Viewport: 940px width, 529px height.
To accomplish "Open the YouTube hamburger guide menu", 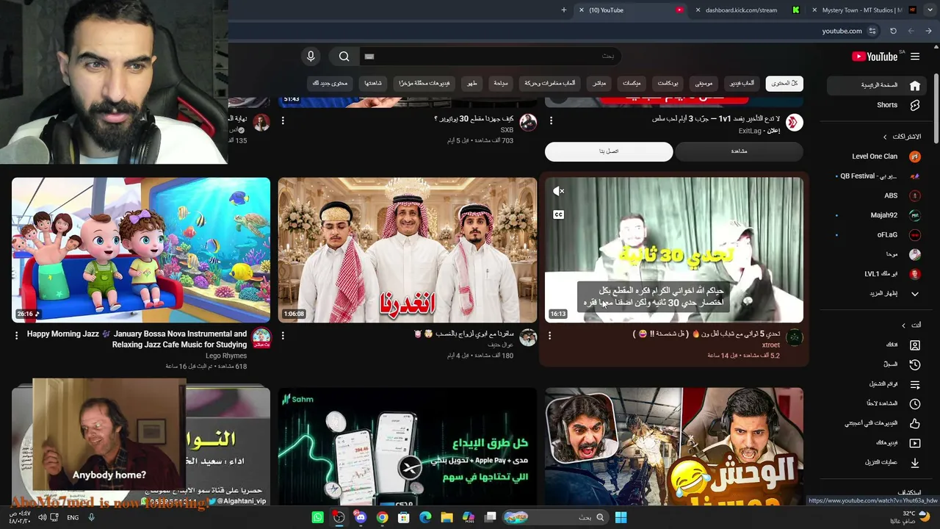I will tap(915, 57).
